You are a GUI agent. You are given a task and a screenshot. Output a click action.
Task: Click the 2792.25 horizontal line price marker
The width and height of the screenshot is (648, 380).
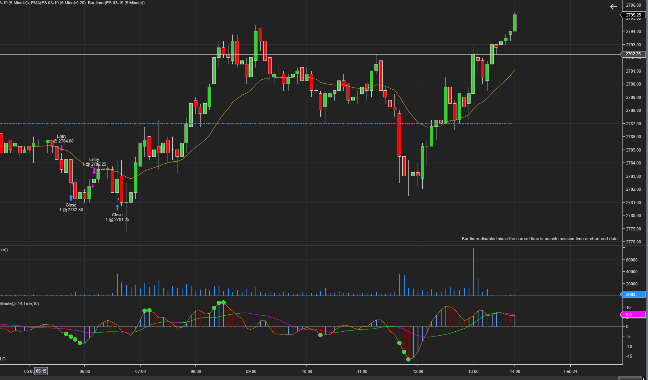coord(633,54)
